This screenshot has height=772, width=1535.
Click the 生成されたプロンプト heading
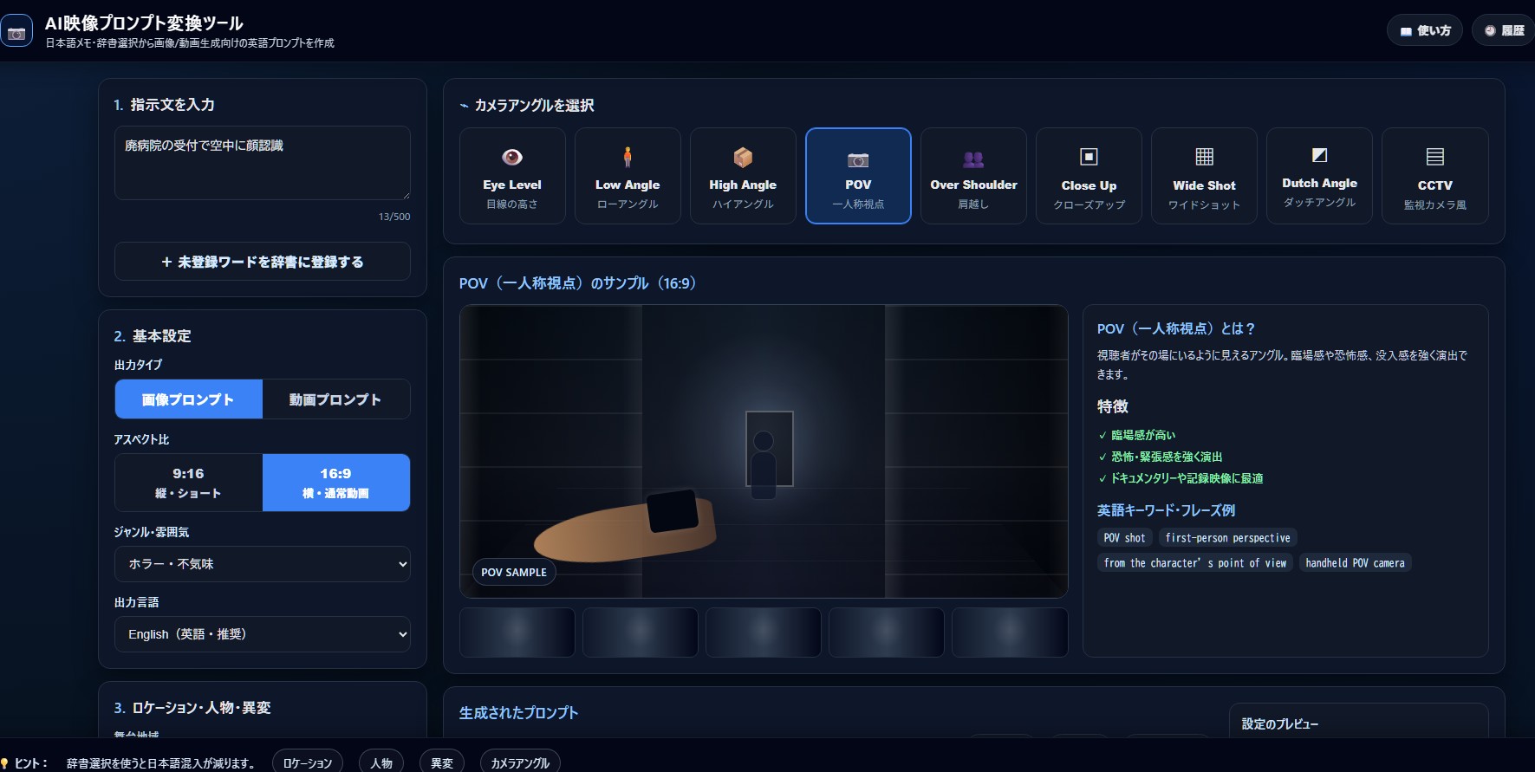(x=518, y=713)
